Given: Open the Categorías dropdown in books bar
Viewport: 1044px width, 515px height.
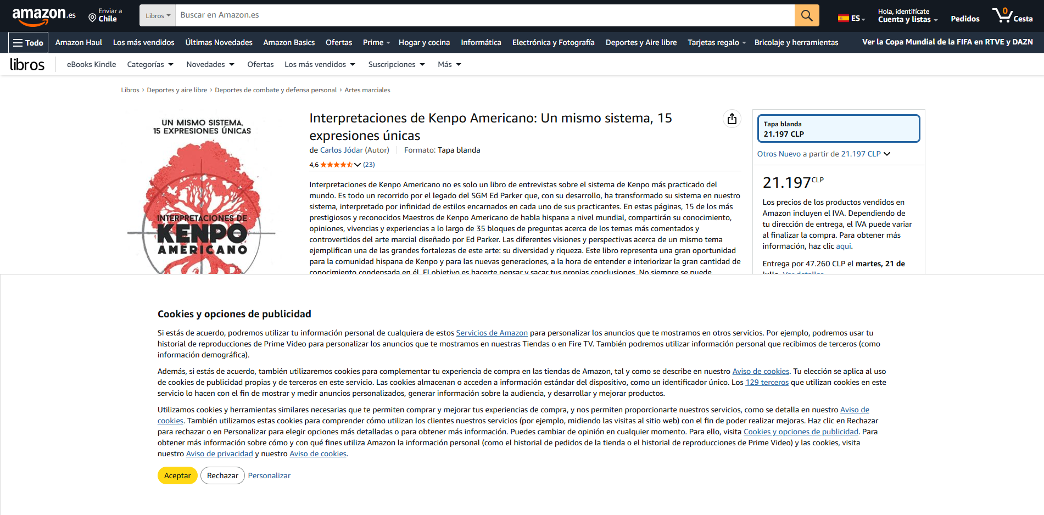Looking at the screenshot, I should coord(150,64).
